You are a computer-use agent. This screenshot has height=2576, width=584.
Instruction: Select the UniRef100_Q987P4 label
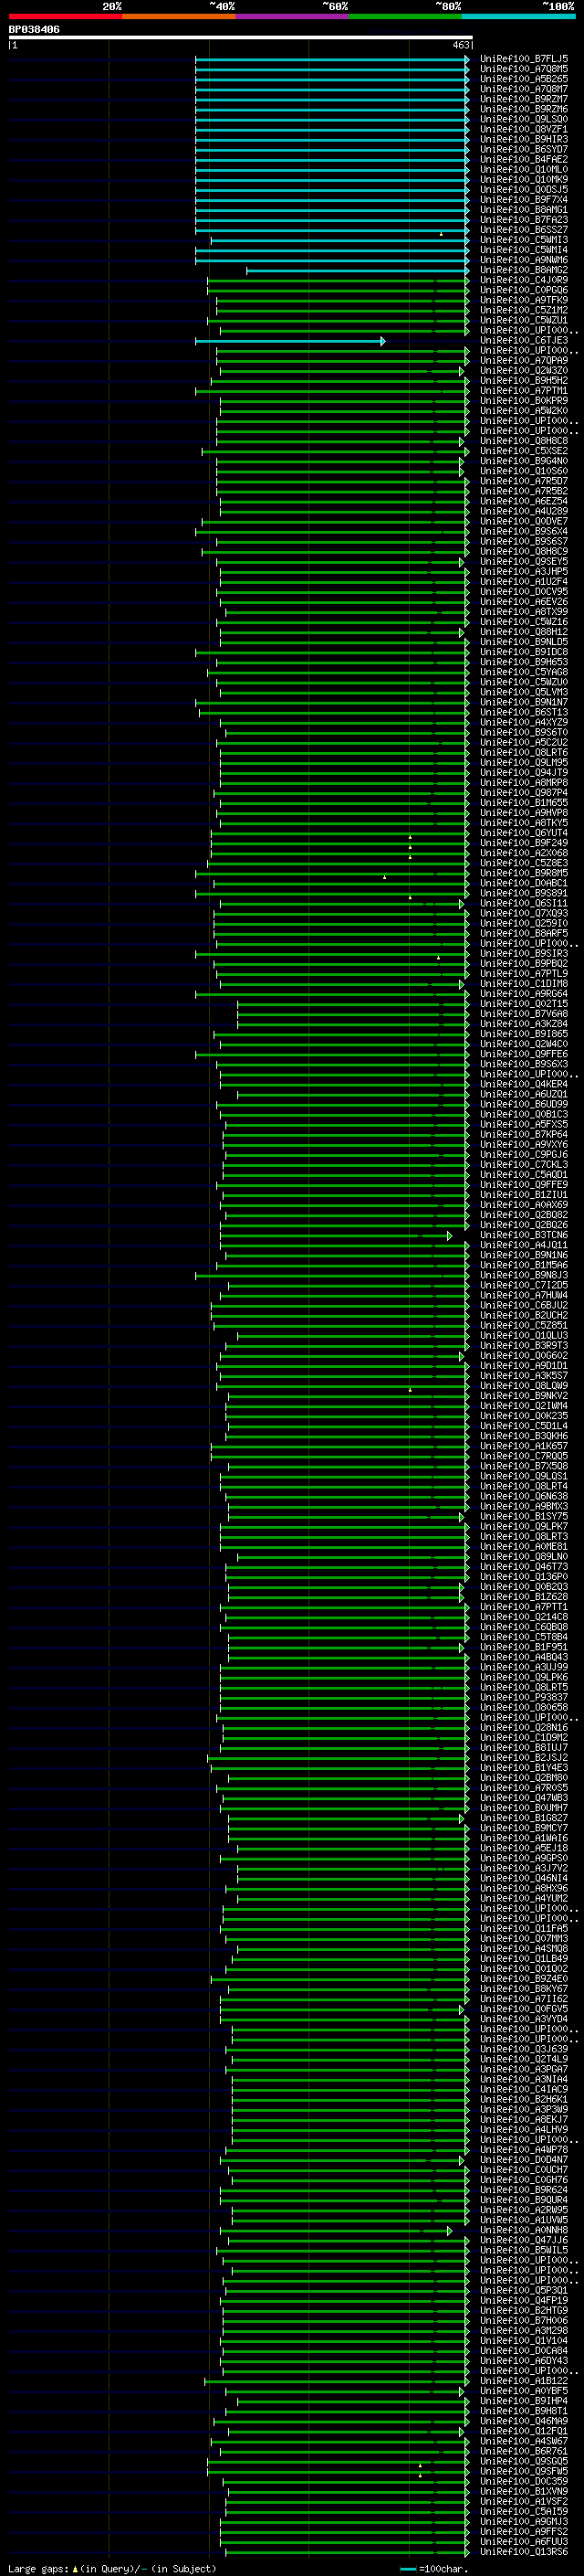pos(524,792)
